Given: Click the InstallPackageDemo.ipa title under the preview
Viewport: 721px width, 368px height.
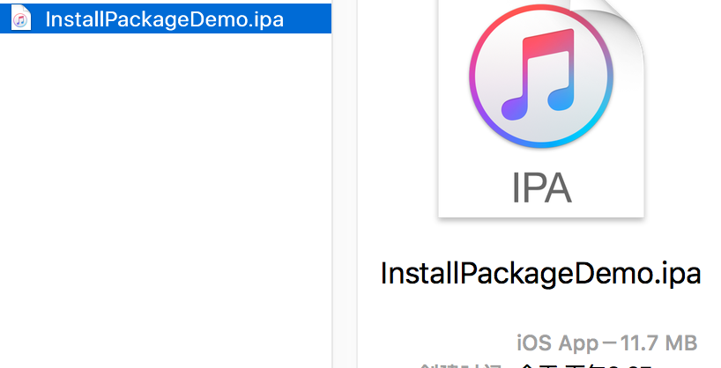Looking at the screenshot, I should 541,273.
